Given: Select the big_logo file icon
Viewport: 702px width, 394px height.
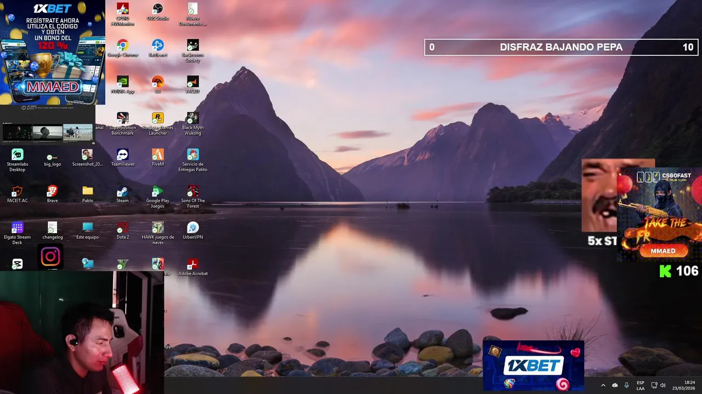Looking at the screenshot, I should pos(53,158).
